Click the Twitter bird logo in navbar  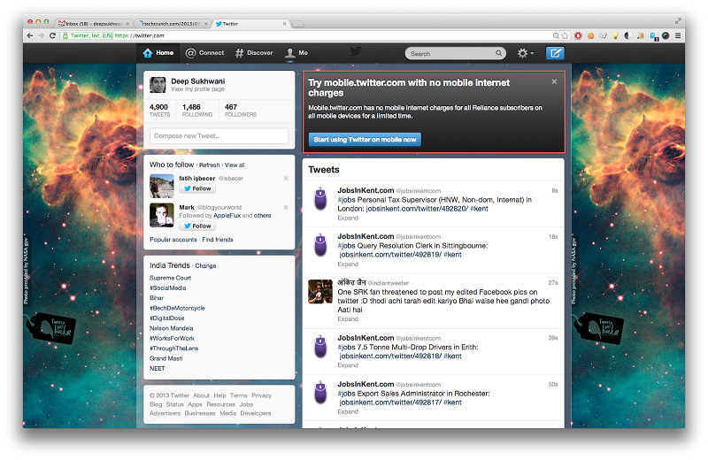pos(355,52)
